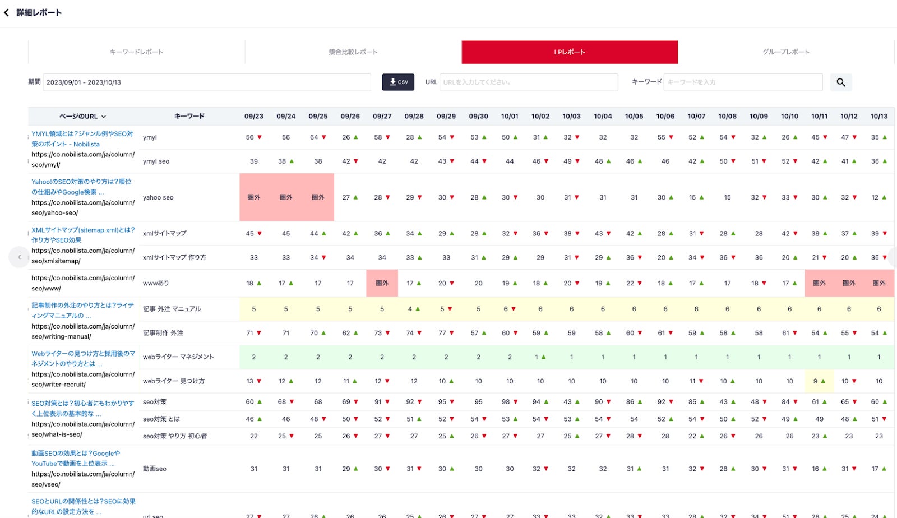Click the highlighted rank 9 cell for webライター 見つけ方
897x518 pixels.
point(819,381)
